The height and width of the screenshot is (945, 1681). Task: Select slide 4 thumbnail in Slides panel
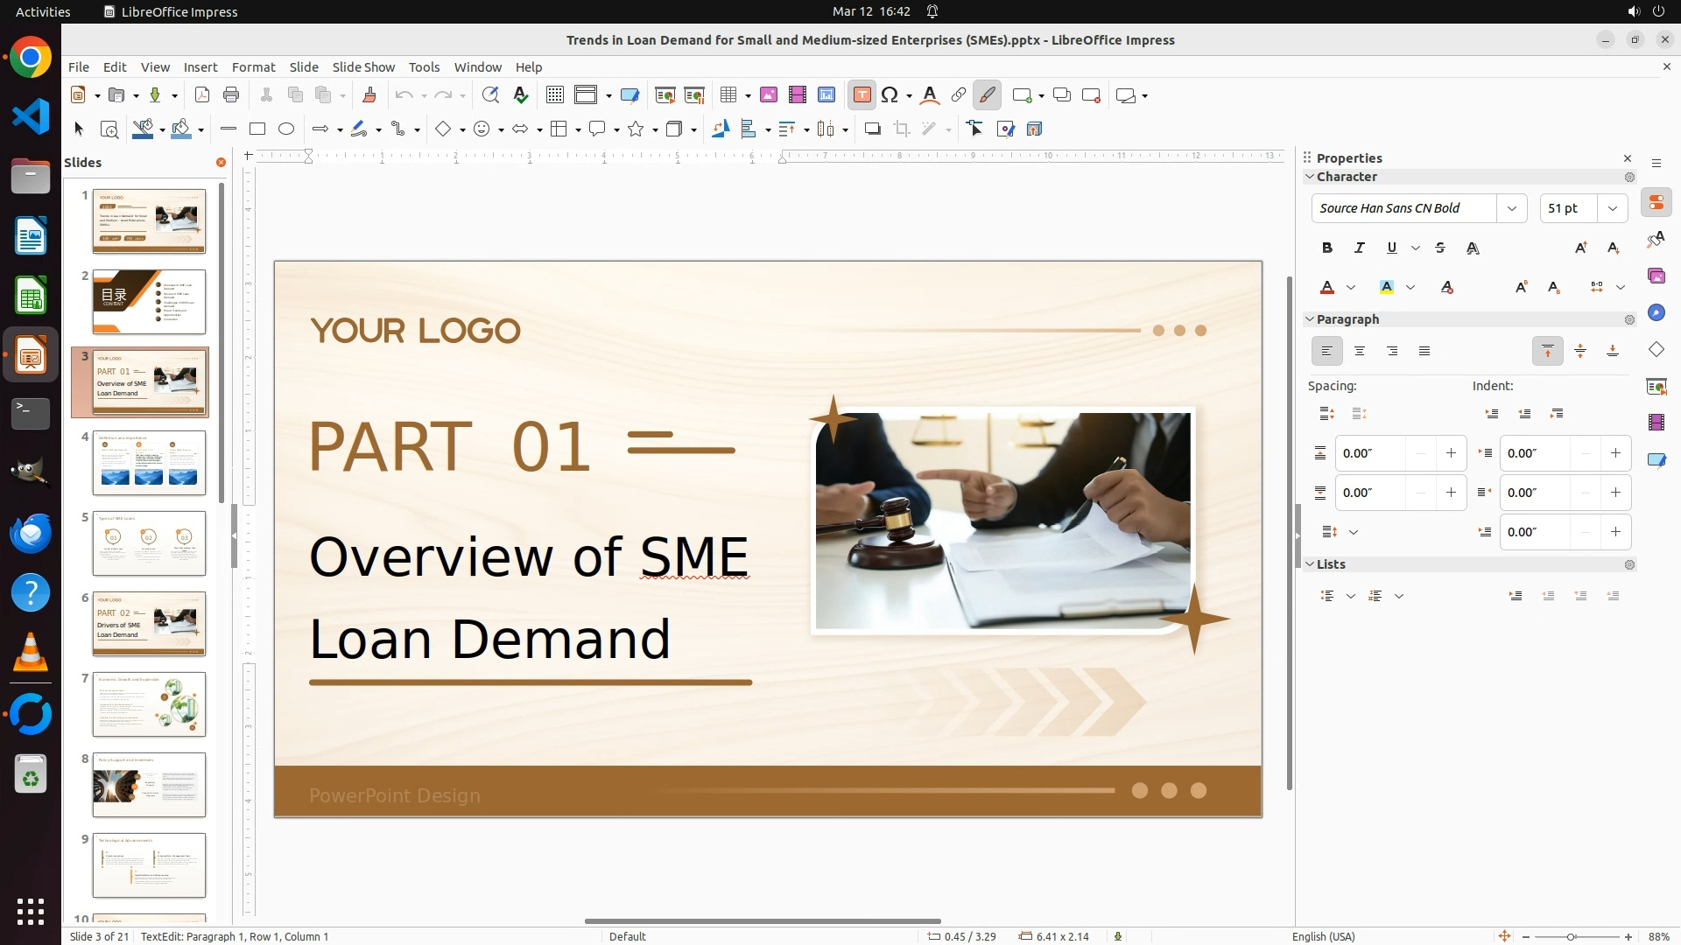pyautogui.click(x=149, y=463)
